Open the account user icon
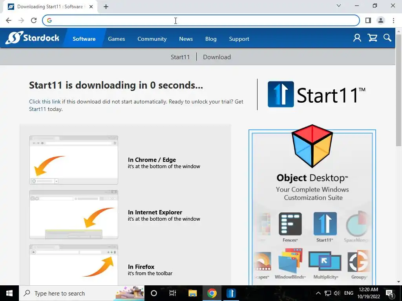 coord(357,38)
